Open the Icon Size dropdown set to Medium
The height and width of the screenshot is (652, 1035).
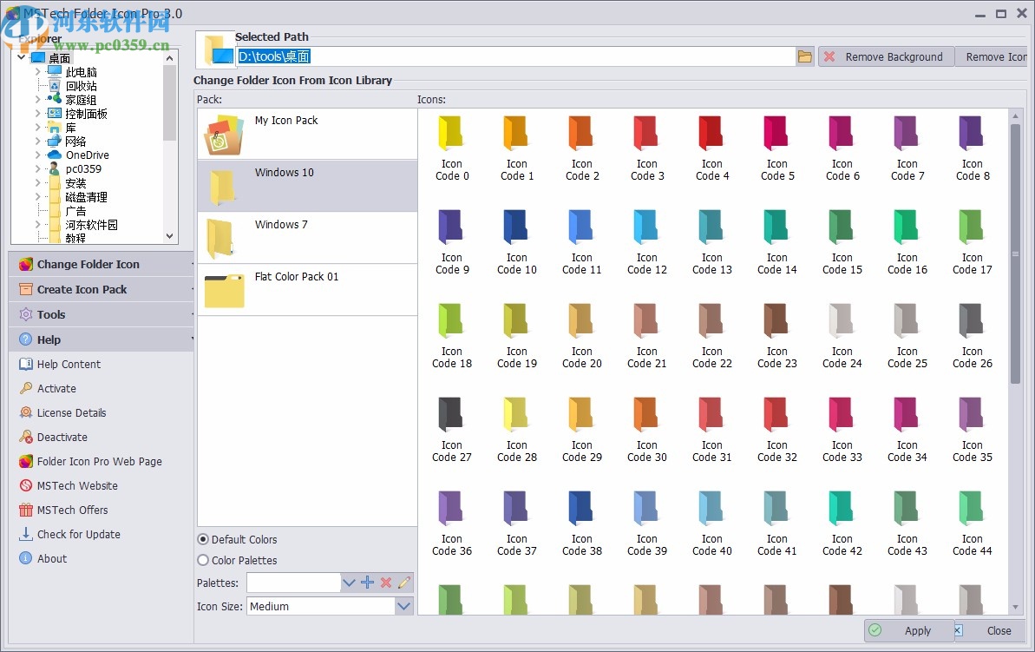(x=329, y=605)
